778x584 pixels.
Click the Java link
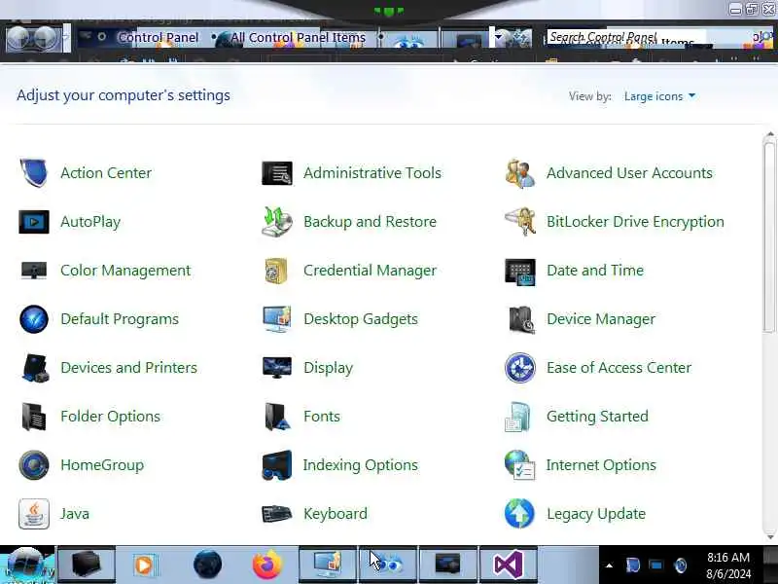pyautogui.click(x=75, y=514)
